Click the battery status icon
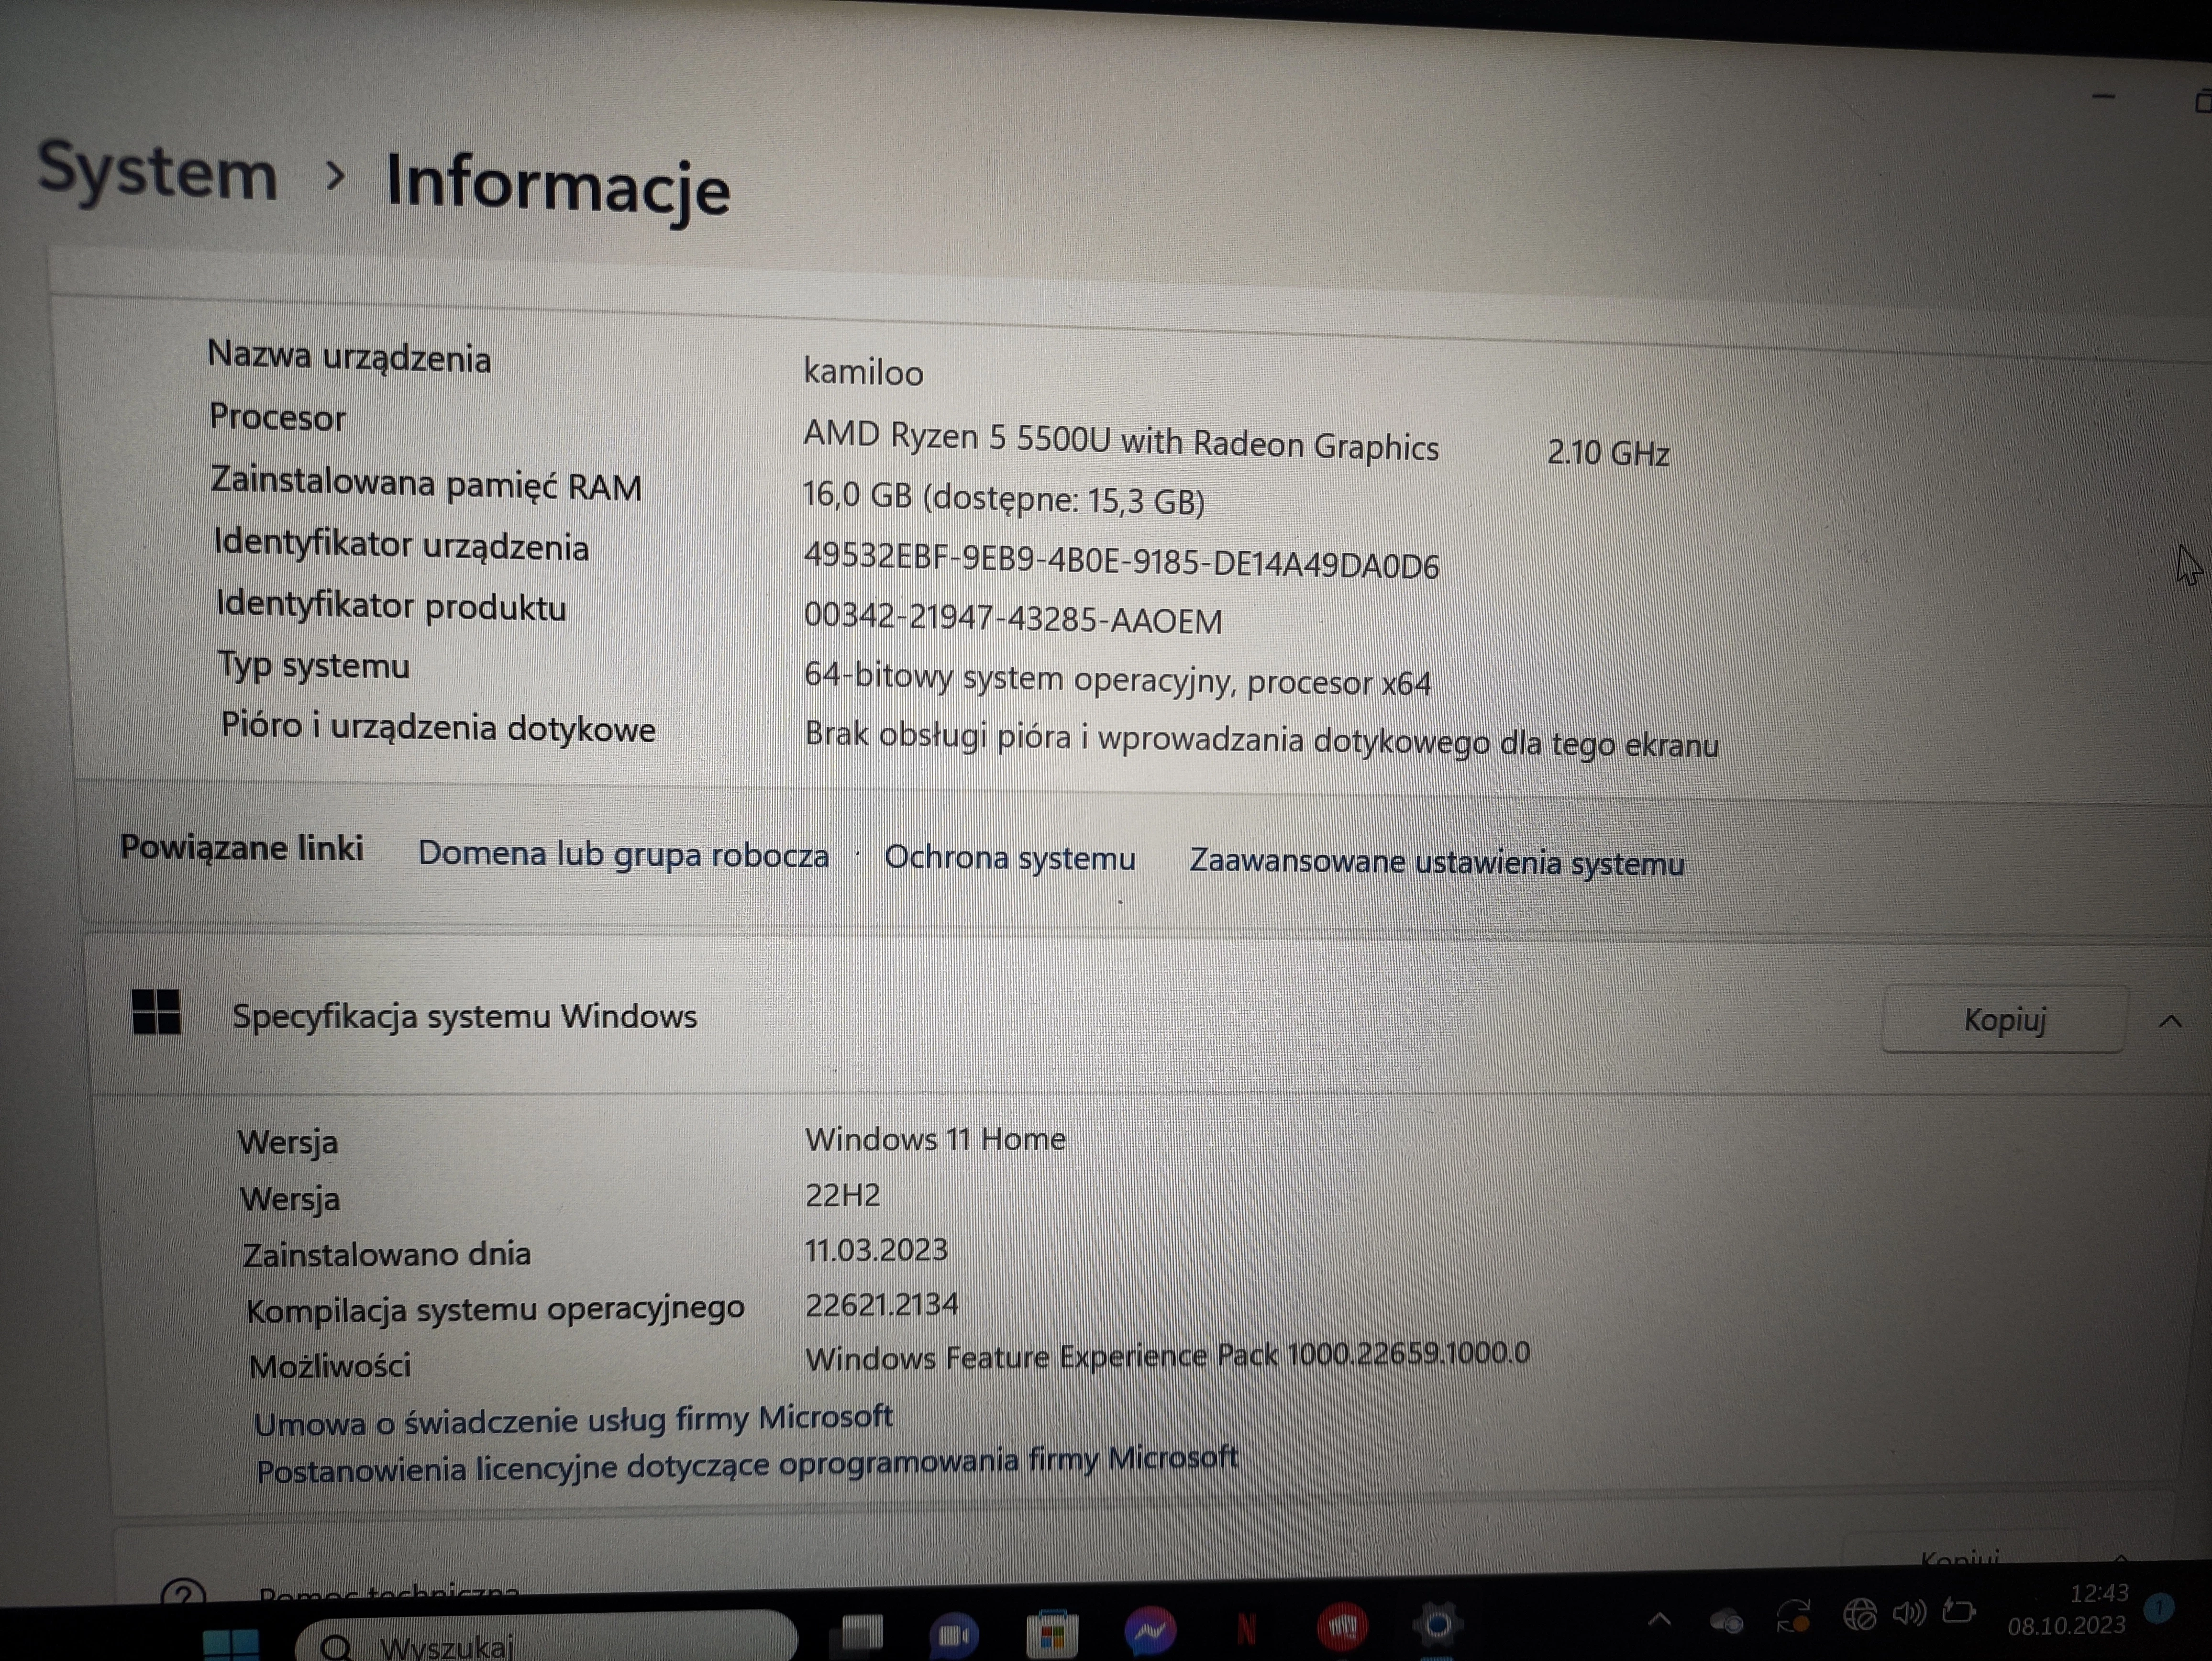This screenshot has height=1661, width=2212. pos(1958,1611)
